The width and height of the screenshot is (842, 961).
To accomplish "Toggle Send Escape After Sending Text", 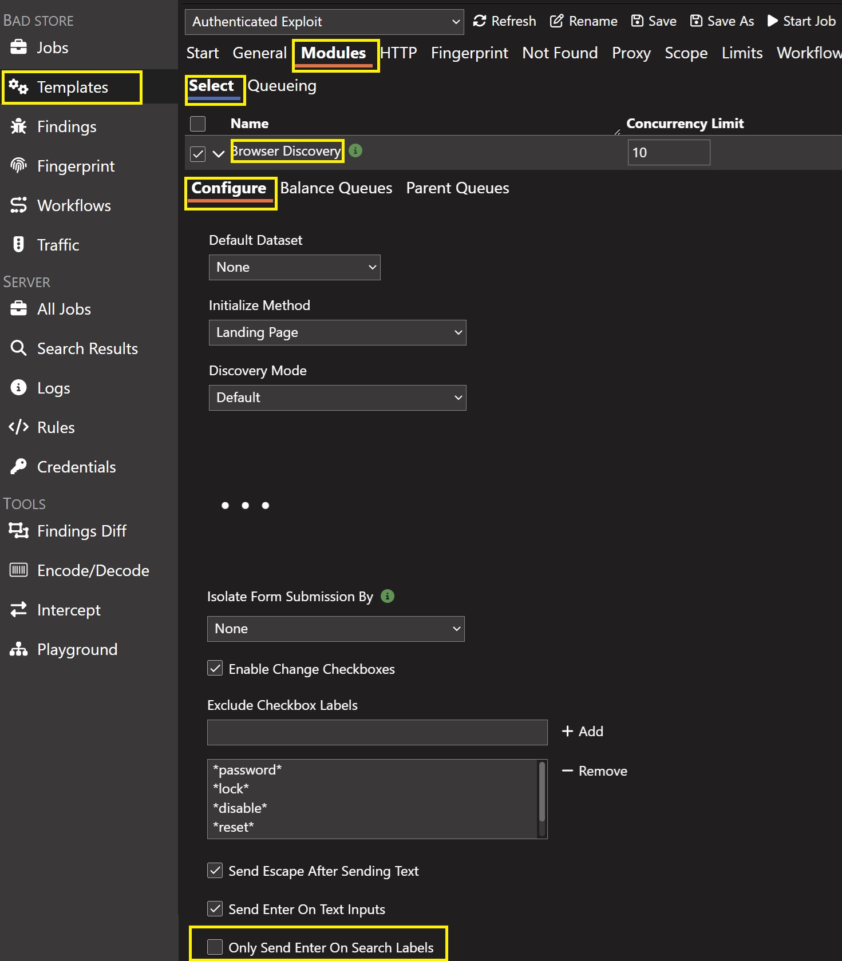I will tap(215, 871).
